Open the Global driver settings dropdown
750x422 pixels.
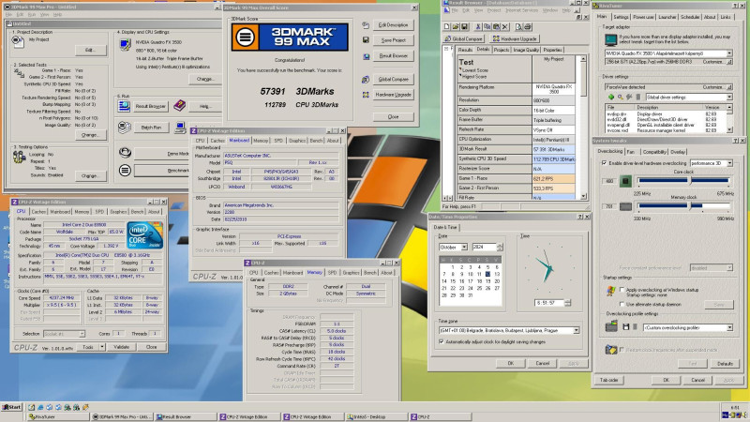point(729,98)
